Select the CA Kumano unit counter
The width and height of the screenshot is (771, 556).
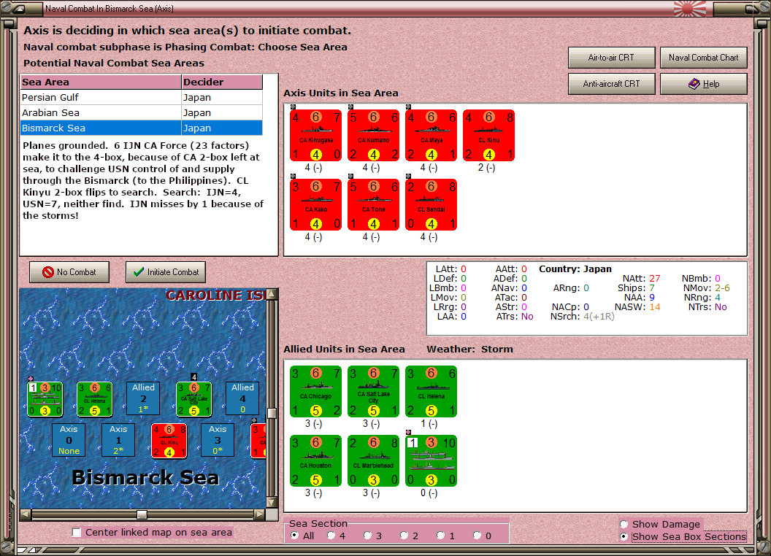(373, 135)
